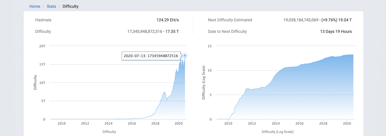This screenshot has height=136, width=386.
Task: Click the 2012 x-axis label on Difficulty chart
Action: pos(85,123)
